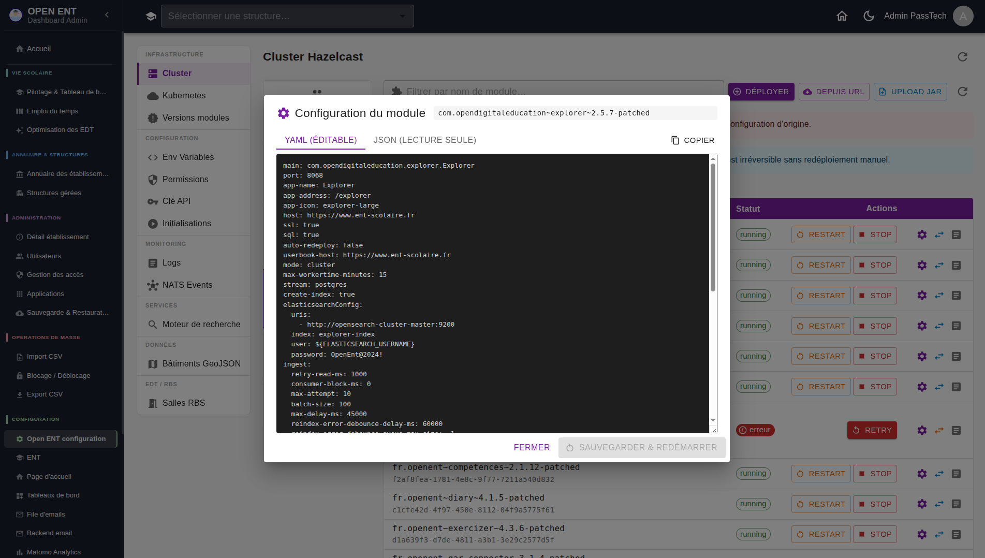Click the COPIER copy button
985x558 pixels.
693,140
